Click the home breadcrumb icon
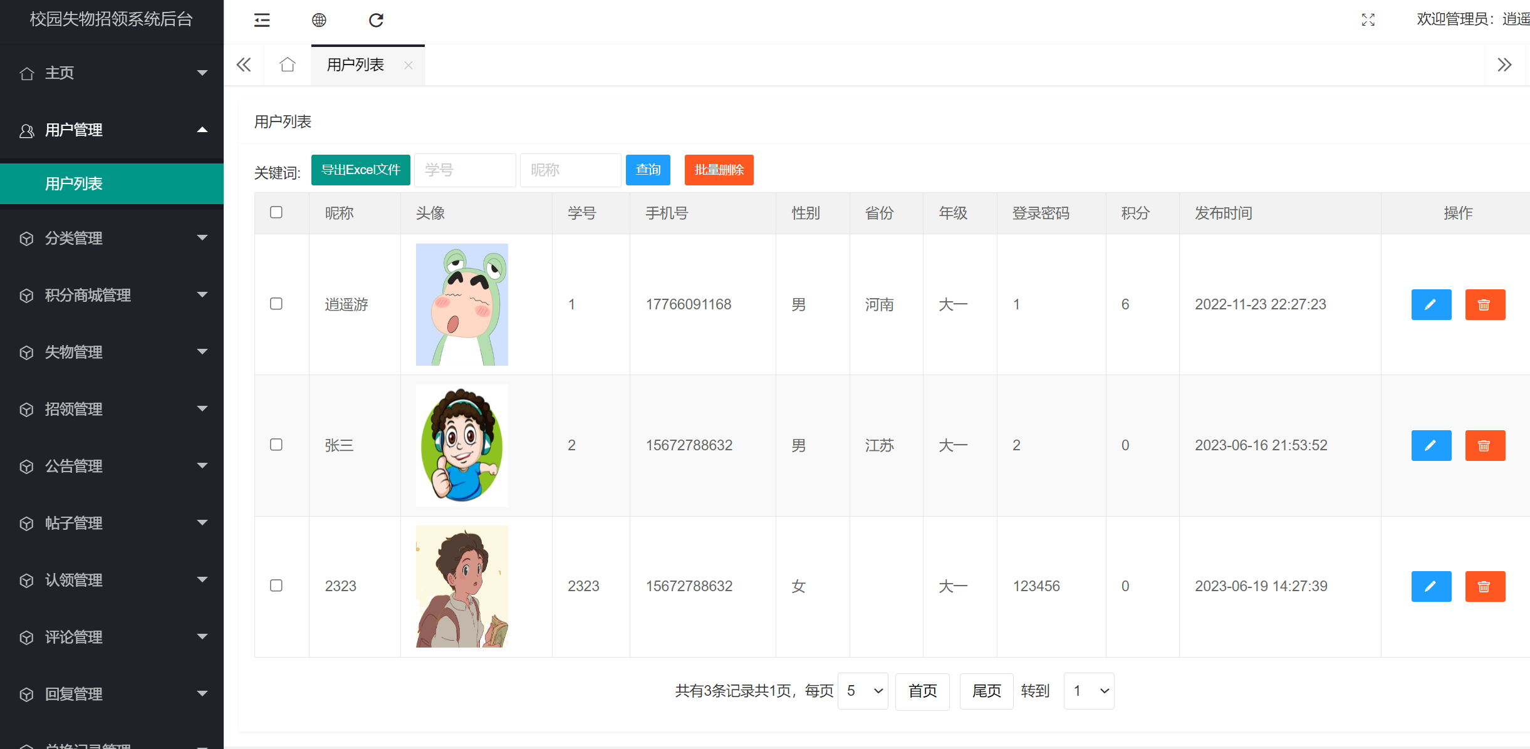This screenshot has width=1530, height=749. tap(288, 65)
